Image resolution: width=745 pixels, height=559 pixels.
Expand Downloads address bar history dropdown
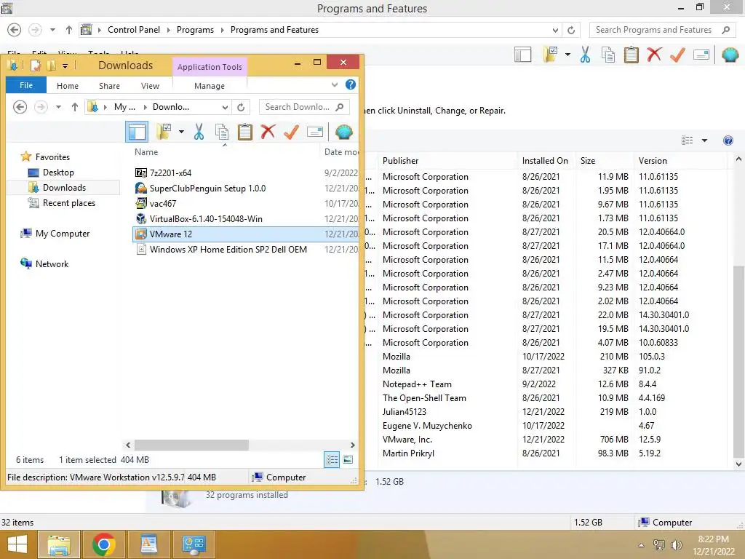point(226,107)
